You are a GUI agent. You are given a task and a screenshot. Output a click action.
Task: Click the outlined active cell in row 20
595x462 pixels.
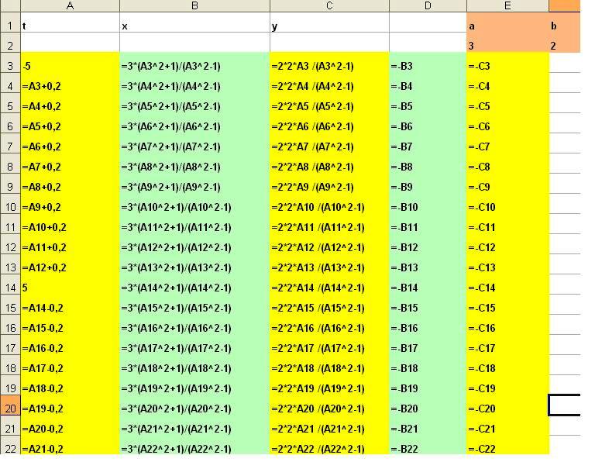coord(564,405)
